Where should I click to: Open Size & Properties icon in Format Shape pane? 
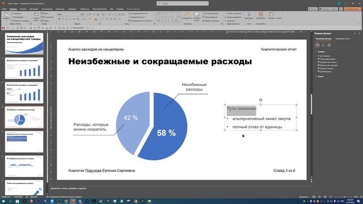pyautogui.click(x=329, y=45)
